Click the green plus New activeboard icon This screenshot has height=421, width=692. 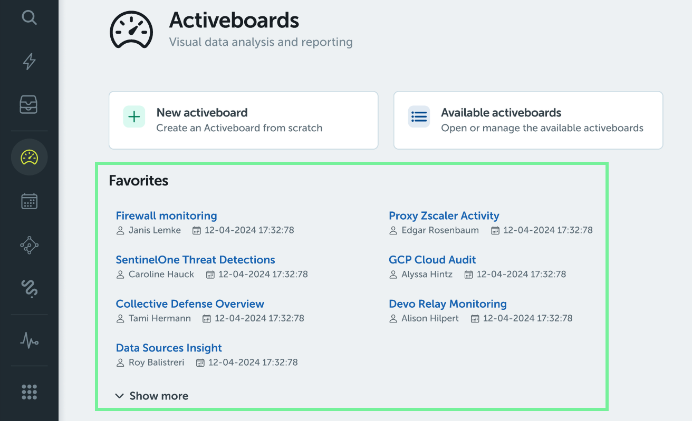click(134, 117)
